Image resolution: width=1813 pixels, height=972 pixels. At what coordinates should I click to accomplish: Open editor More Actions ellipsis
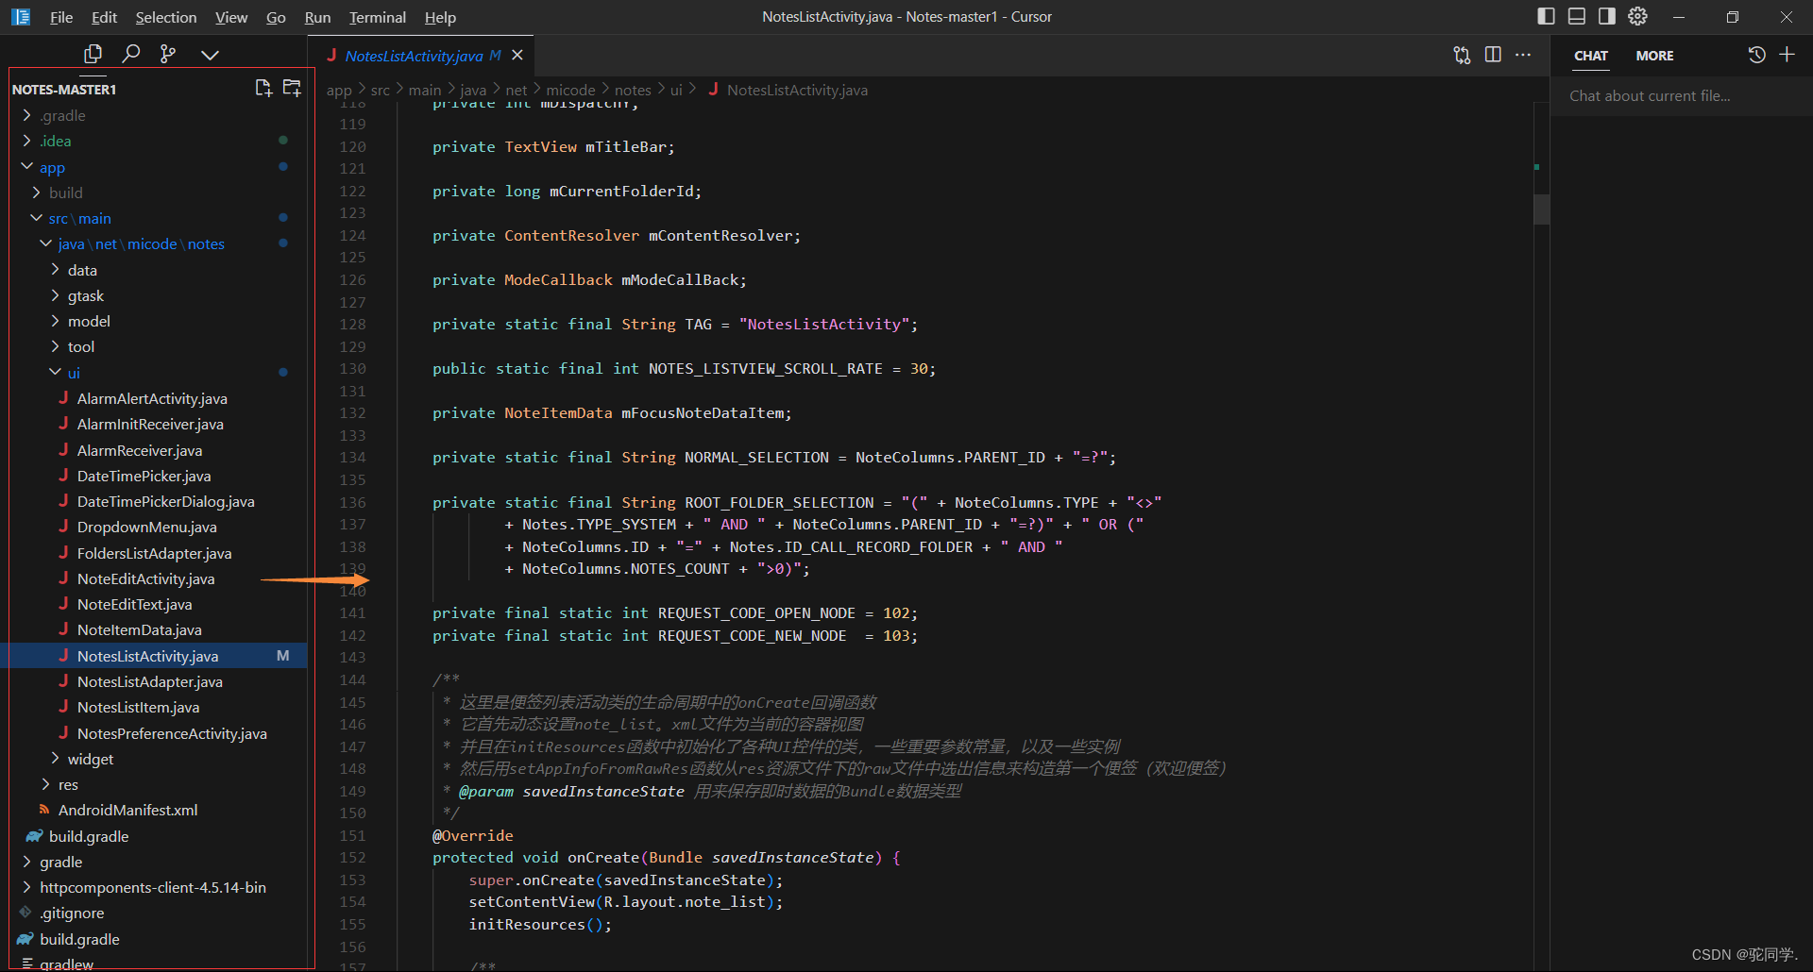(1523, 55)
